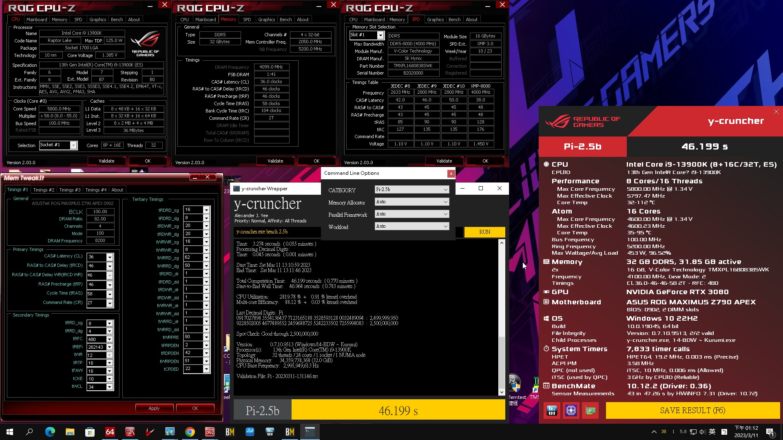This screenshot has width=783, height=440.
Task: Open MemTweakIt About tab
Action: [x=117, y=190]
